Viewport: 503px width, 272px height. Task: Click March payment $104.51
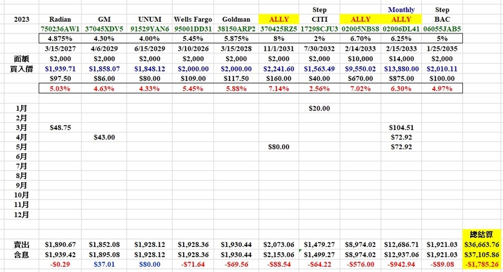401,128
